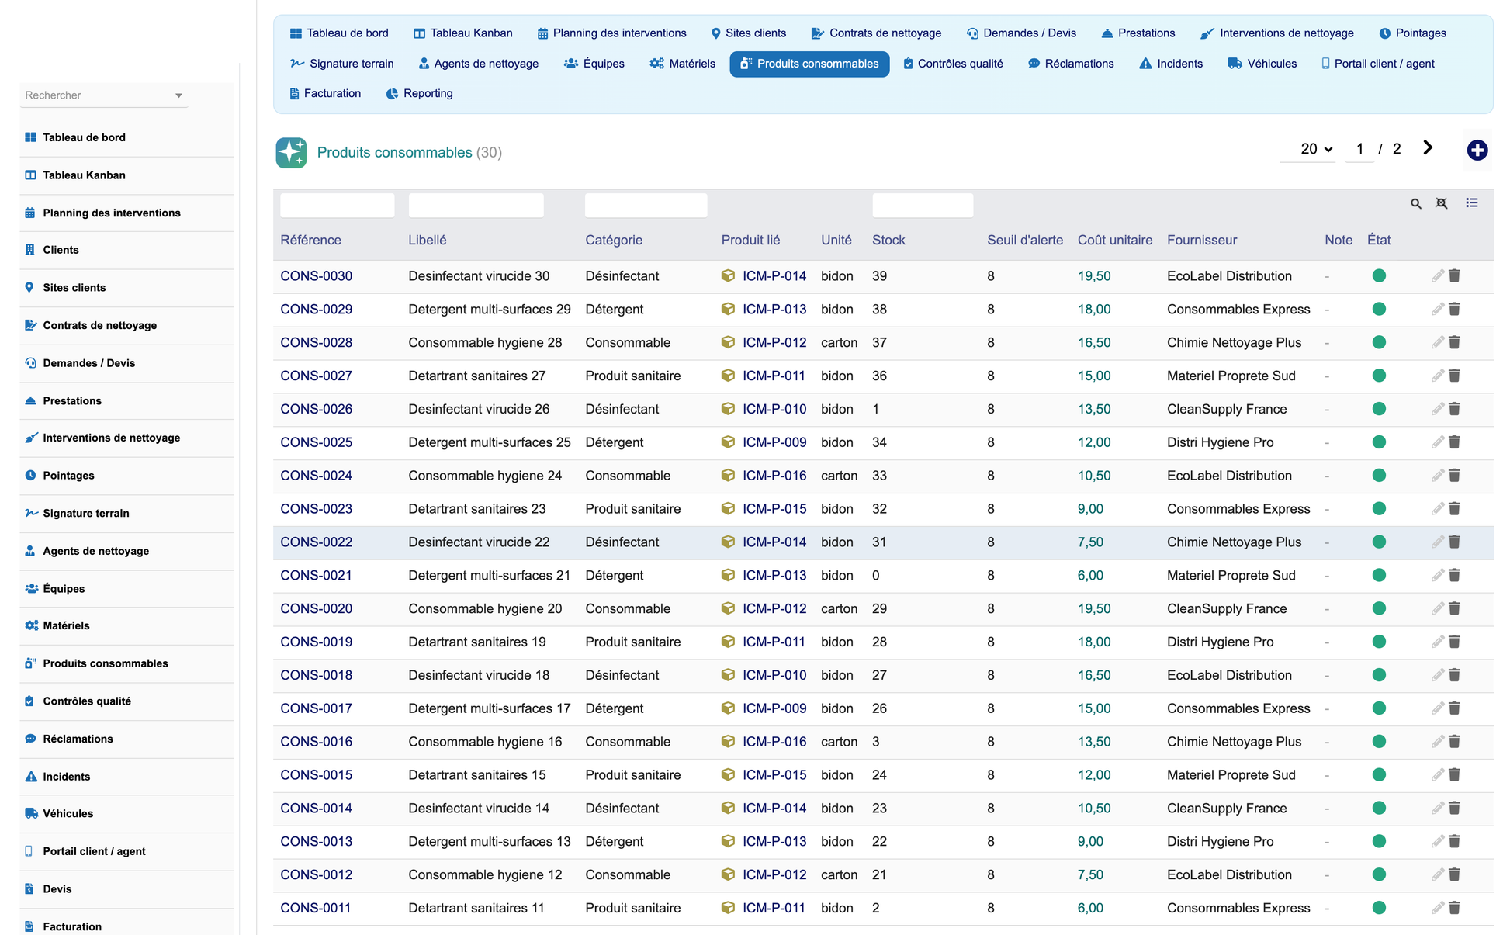Open Facturation top tab

[324, 93]
